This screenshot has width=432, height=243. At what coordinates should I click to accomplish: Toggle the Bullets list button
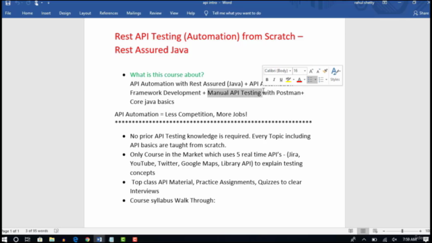pyautogui.click(x=310, y=80)
